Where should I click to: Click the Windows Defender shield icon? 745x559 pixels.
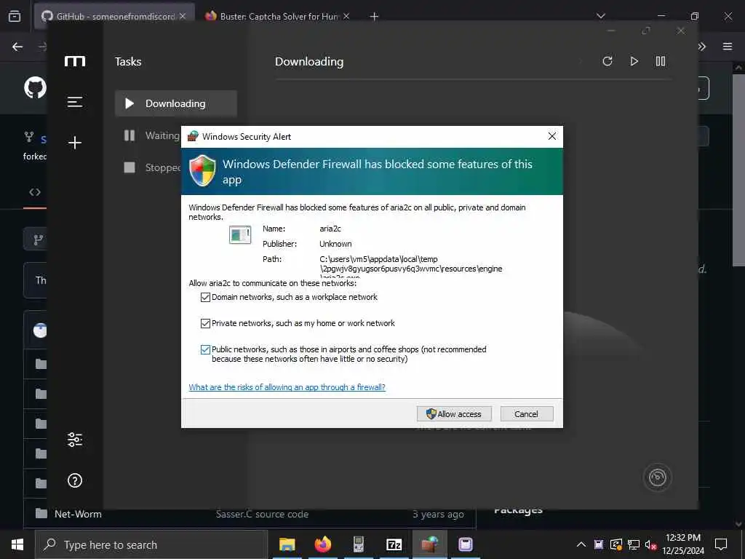click(x=202, y=170)
